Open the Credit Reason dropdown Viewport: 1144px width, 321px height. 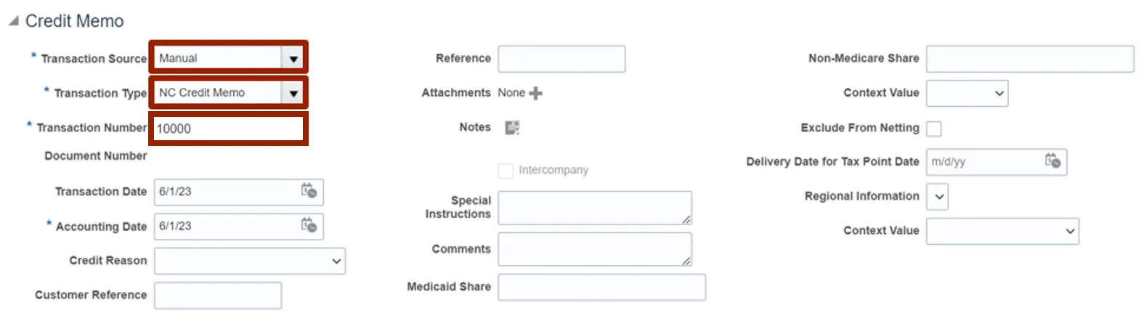[249, 261]
